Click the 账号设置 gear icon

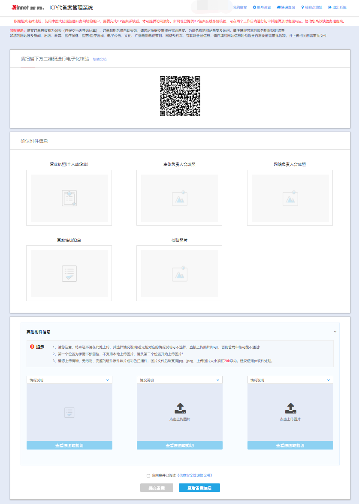(254, 8)
